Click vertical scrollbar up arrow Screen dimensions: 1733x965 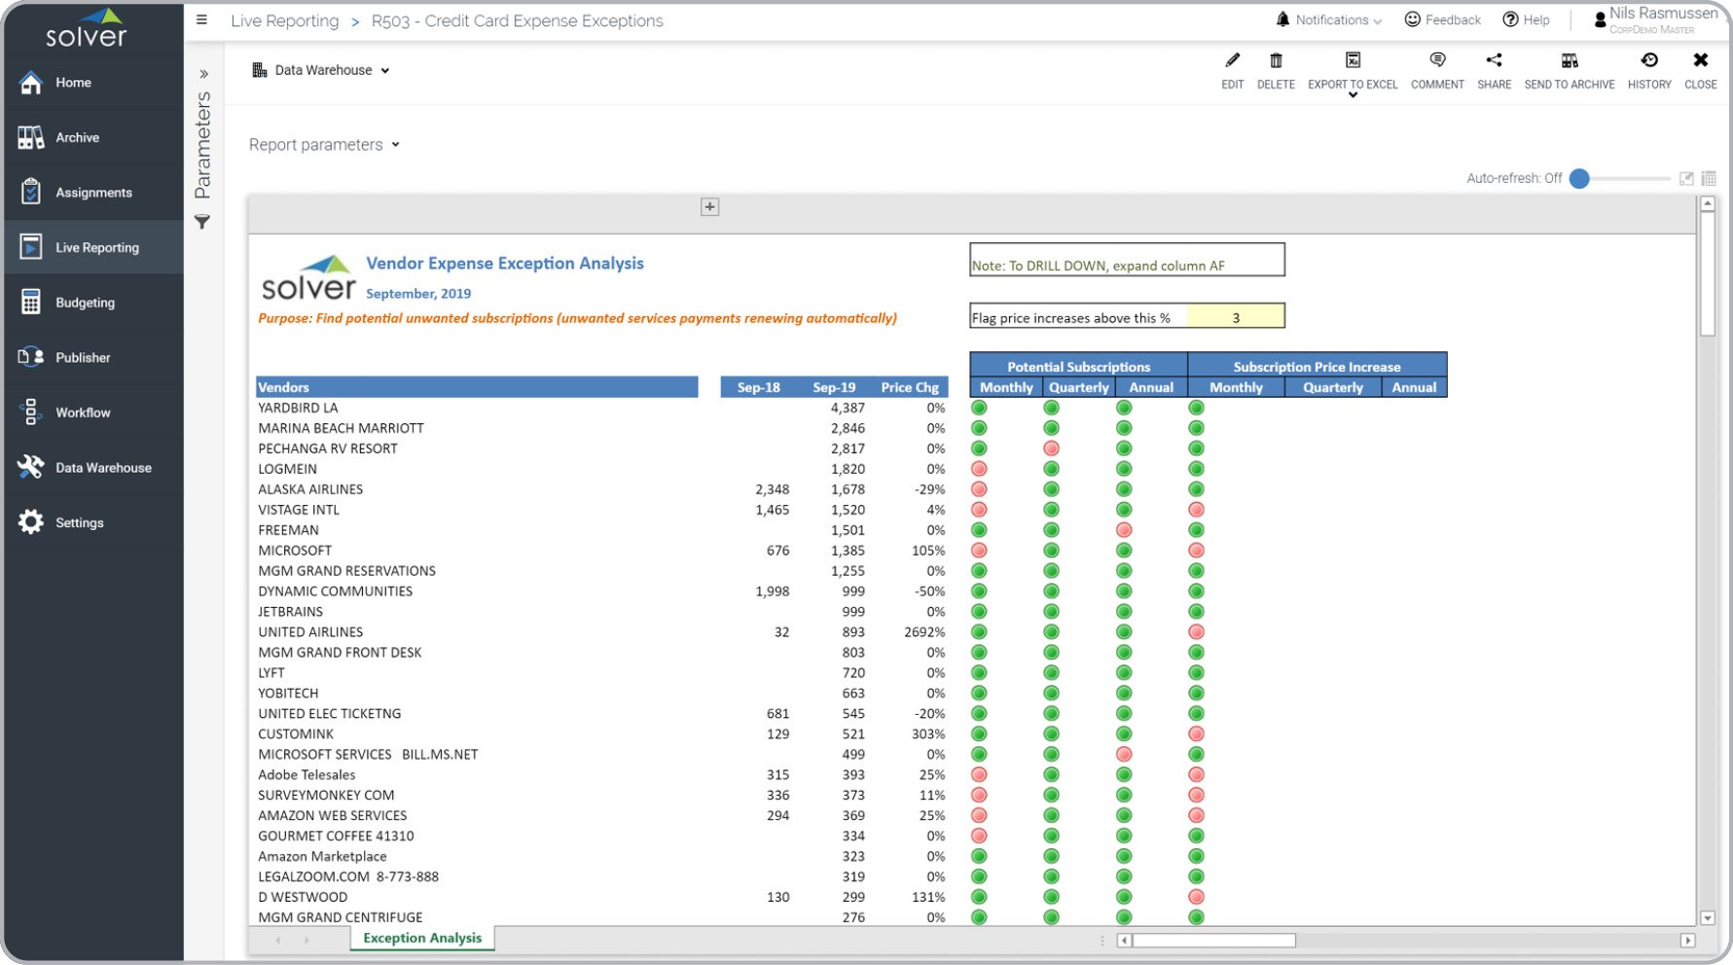pos(1707,203)
